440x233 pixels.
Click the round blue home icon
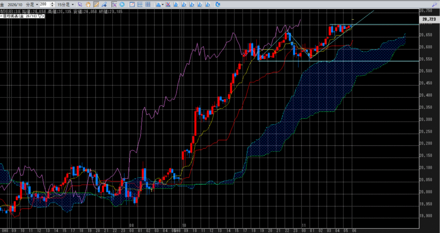coord(122,4)
